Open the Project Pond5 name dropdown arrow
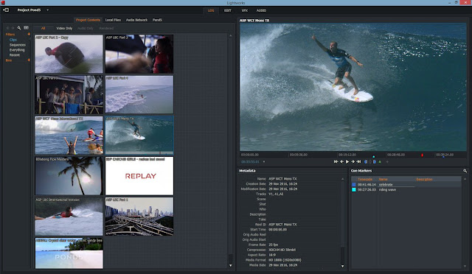This screenshot has width=472, height=274. [47, 10]
